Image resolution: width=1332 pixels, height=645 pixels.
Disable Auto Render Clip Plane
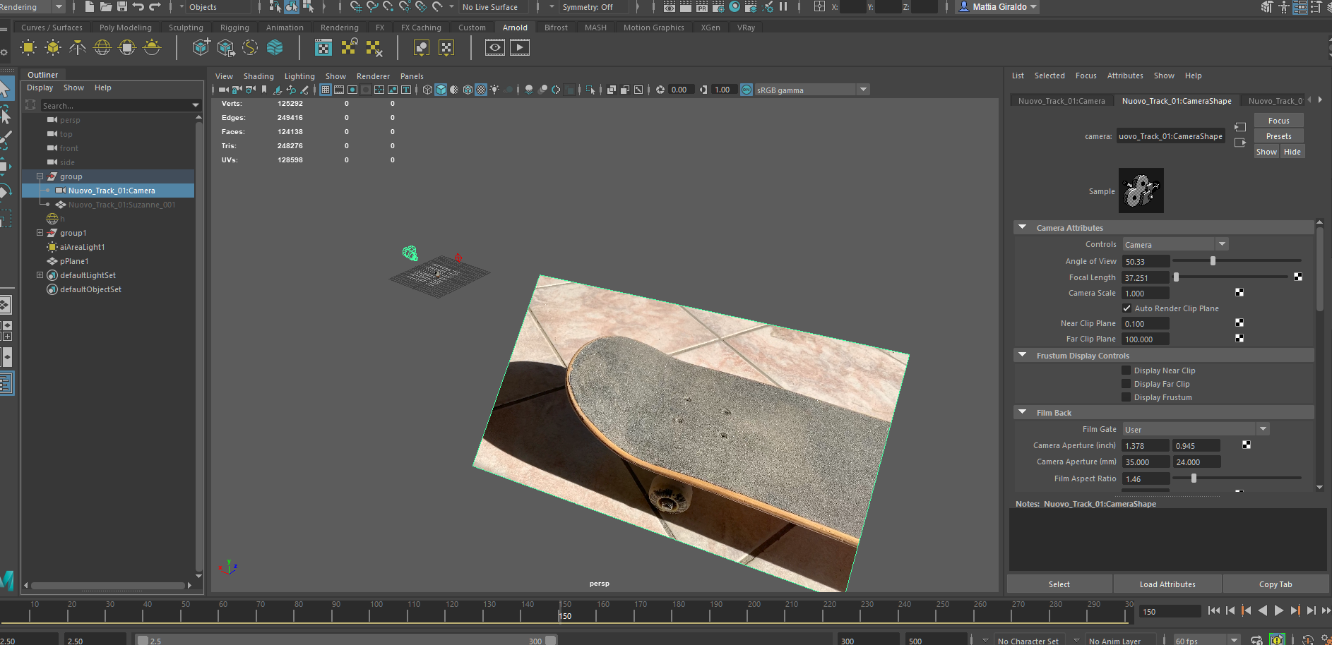[1127, 308]
